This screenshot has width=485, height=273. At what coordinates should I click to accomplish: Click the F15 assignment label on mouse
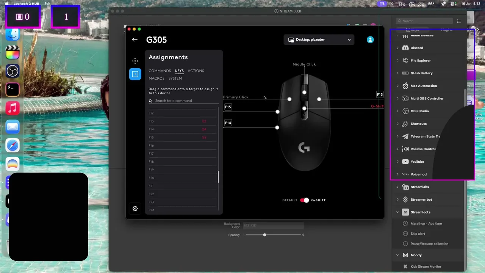(228, 107)
